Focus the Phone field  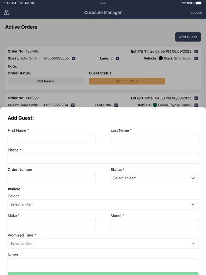pos(103,159)
